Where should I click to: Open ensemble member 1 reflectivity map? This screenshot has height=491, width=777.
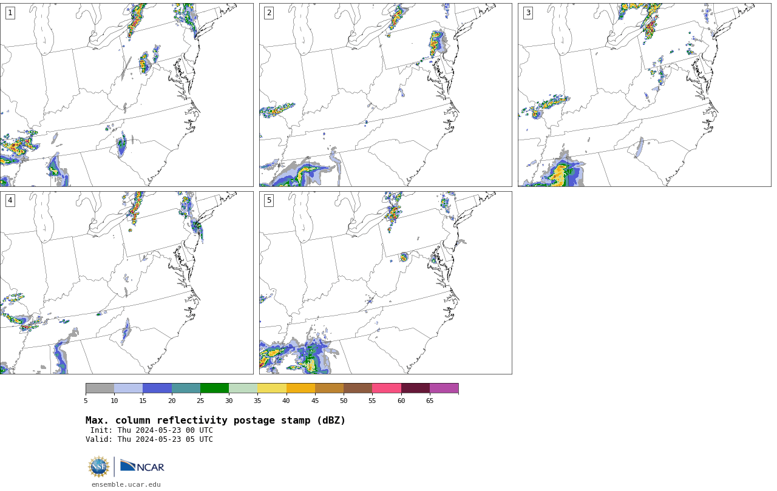(127, 95)
